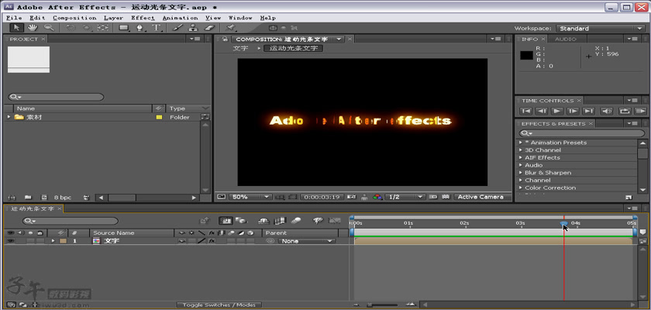Screen dimensions: 651x310
Task: Open the Workspace Standard dropdown
Action: click(x=601, y=28)
